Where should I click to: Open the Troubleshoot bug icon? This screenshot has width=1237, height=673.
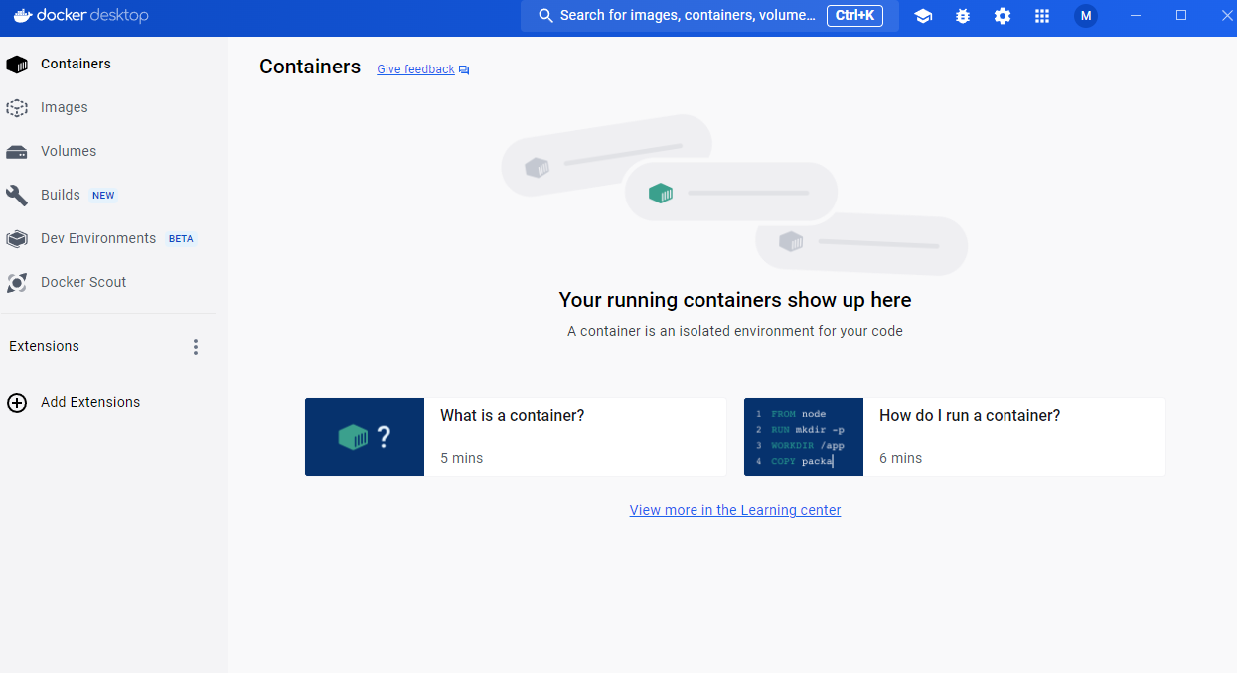(x=963, y=16)
